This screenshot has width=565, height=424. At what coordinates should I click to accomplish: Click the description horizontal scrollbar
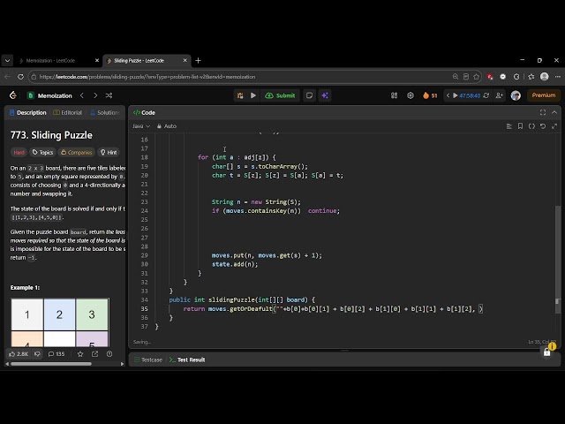click(x=51, y=364)
